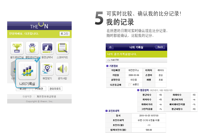Open the World Championship trophy icon
Screen dimensions: 208x133
point(17,48)
